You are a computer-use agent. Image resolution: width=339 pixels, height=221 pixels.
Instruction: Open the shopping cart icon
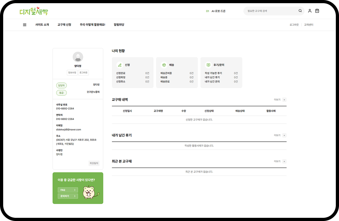click(317, 11)
